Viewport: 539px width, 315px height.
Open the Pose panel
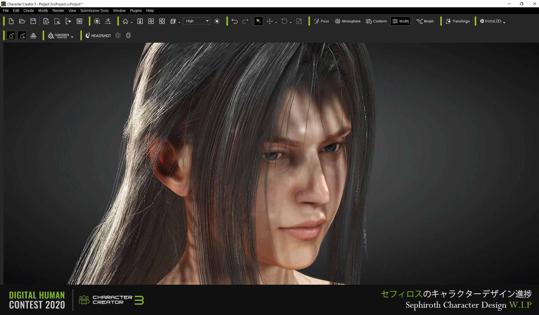coord(321,21)
